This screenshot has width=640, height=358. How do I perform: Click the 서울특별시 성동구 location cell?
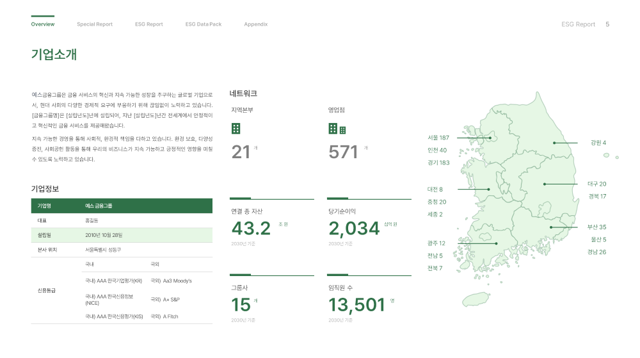(x=103, y=250)
